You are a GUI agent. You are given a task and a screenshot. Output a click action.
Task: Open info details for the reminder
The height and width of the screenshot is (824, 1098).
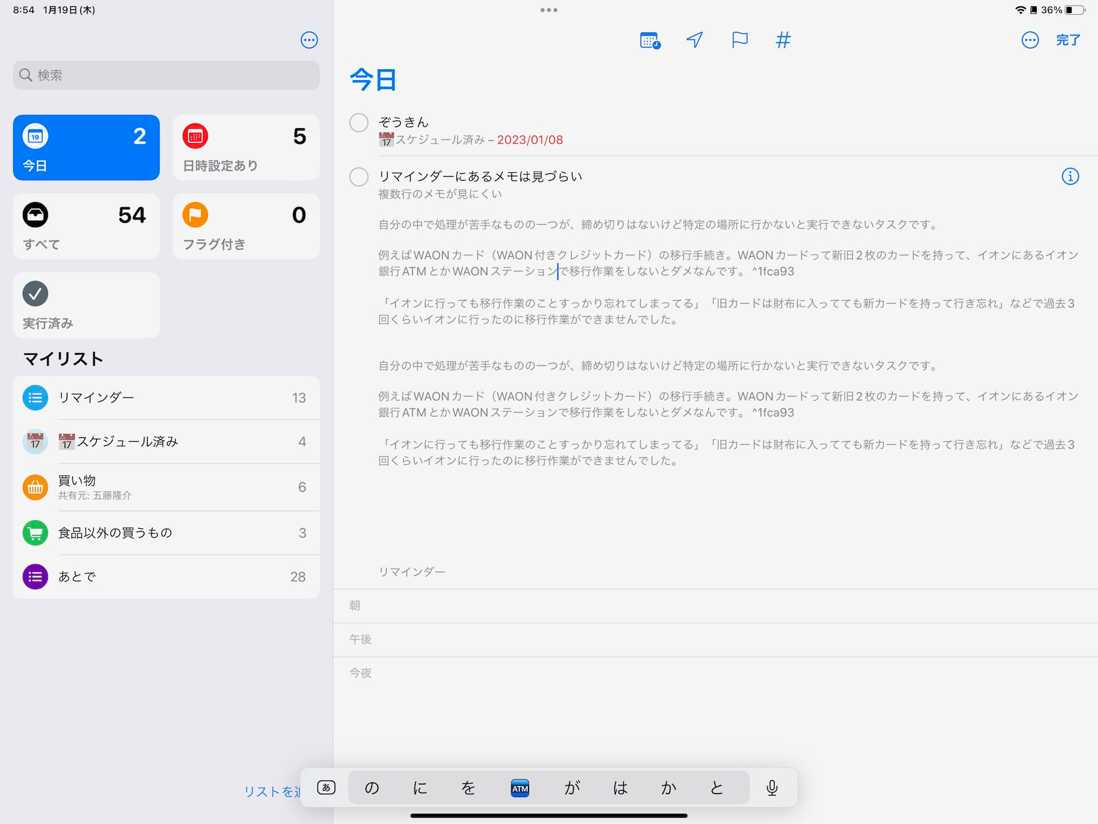[x=1070, y=176]
